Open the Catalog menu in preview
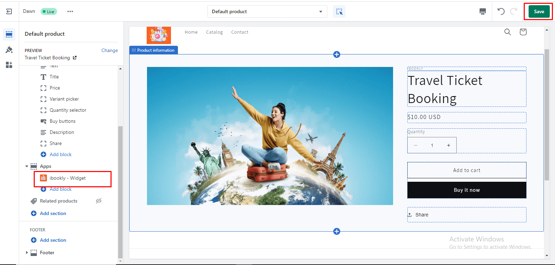 pos(214,32)
